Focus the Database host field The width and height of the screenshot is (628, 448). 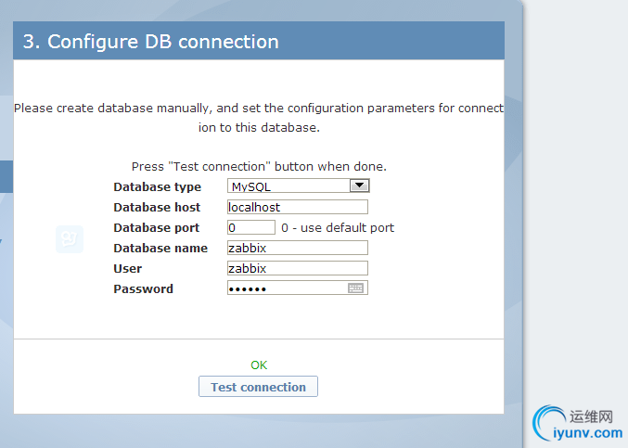click(297, 207)
